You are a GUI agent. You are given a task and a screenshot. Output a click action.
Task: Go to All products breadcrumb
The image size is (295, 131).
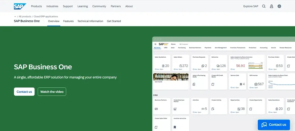point(25,17)
